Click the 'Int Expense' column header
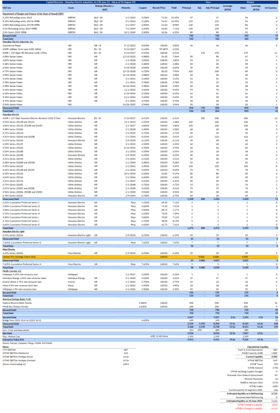 271,7
